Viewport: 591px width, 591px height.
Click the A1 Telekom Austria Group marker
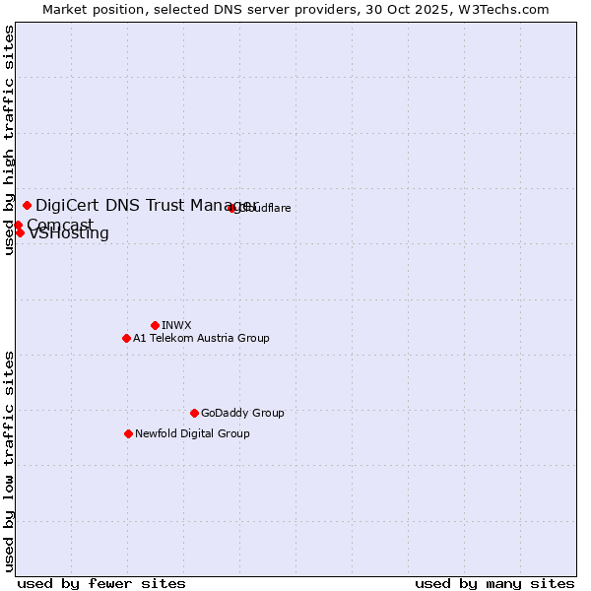pyautogui.click(x=126, y=338)
